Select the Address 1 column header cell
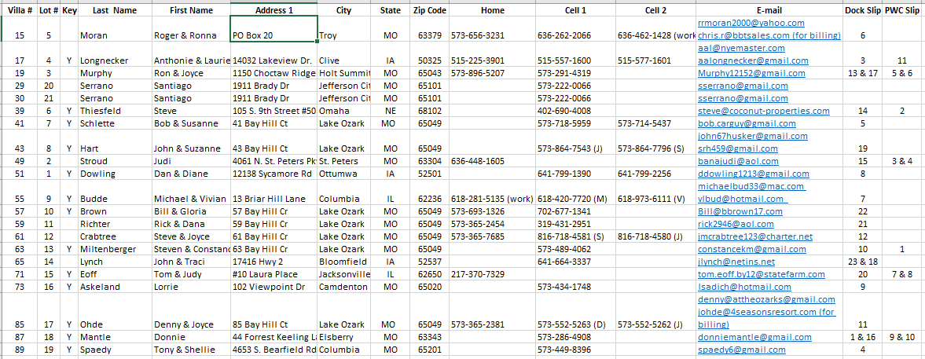Image resolution: width=925 pixels, height=359 pixels. (x=273, y=10)
